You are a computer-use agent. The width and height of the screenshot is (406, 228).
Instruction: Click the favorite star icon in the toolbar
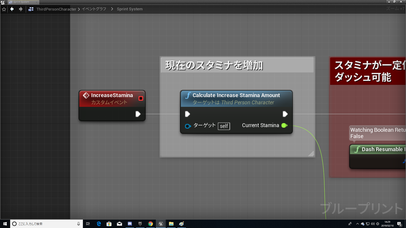pyautogui.click(x=4, y=9)
